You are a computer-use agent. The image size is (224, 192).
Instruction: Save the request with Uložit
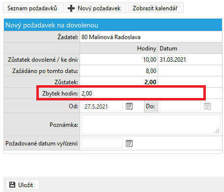point(22,185)
